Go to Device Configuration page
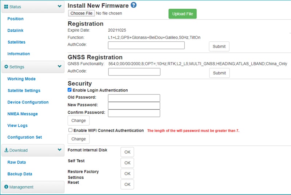The width and height of the screenshot is (291, 195). click(28, 102)
